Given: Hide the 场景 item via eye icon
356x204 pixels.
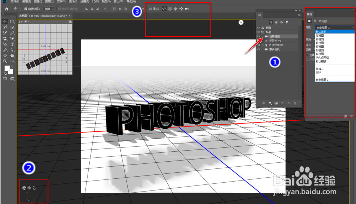Looking at the screenshot, I should (258, 32).
